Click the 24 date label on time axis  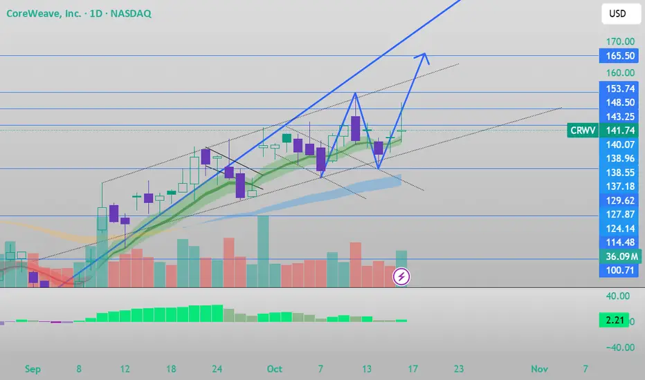coord(217,369)
